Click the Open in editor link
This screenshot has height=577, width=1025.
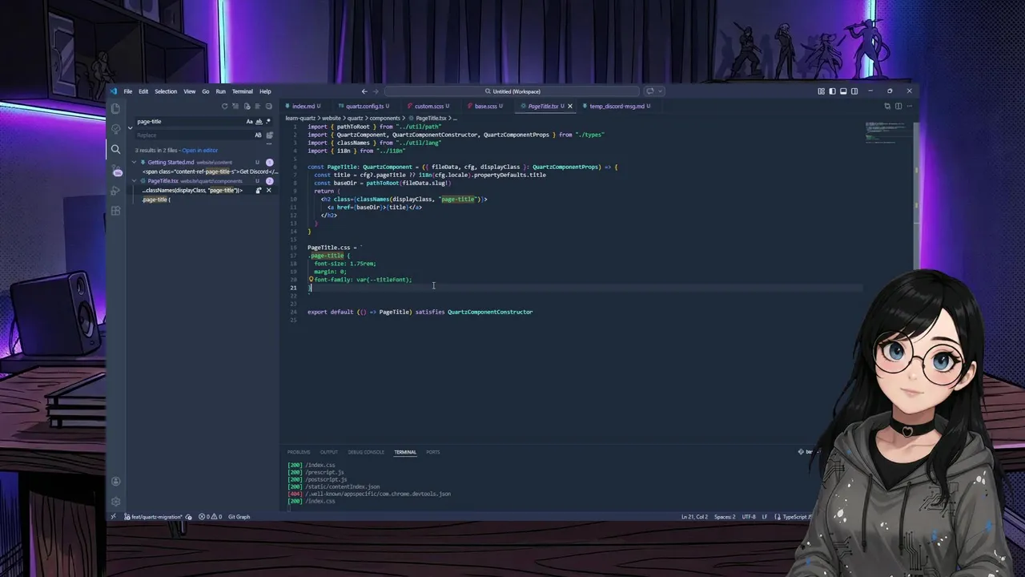coord(199,150)
